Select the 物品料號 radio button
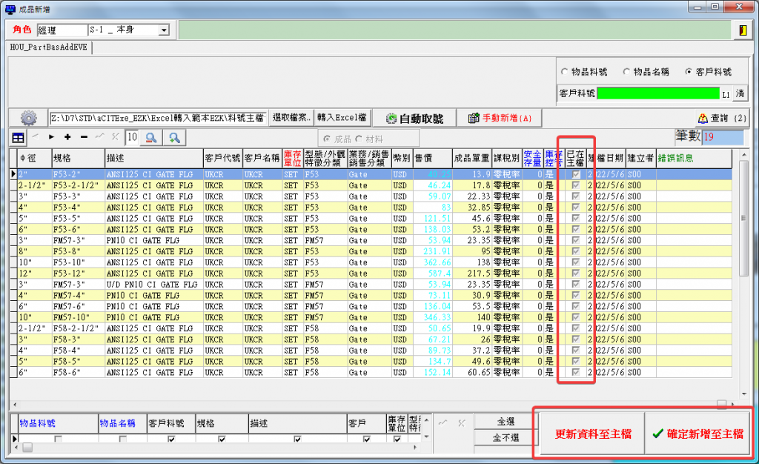759x464 pixels. pos(565,72)
